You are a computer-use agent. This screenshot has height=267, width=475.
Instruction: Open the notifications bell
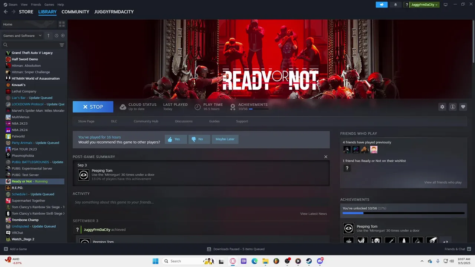pos(395,4)
